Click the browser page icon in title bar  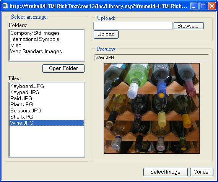coord(5,6)
